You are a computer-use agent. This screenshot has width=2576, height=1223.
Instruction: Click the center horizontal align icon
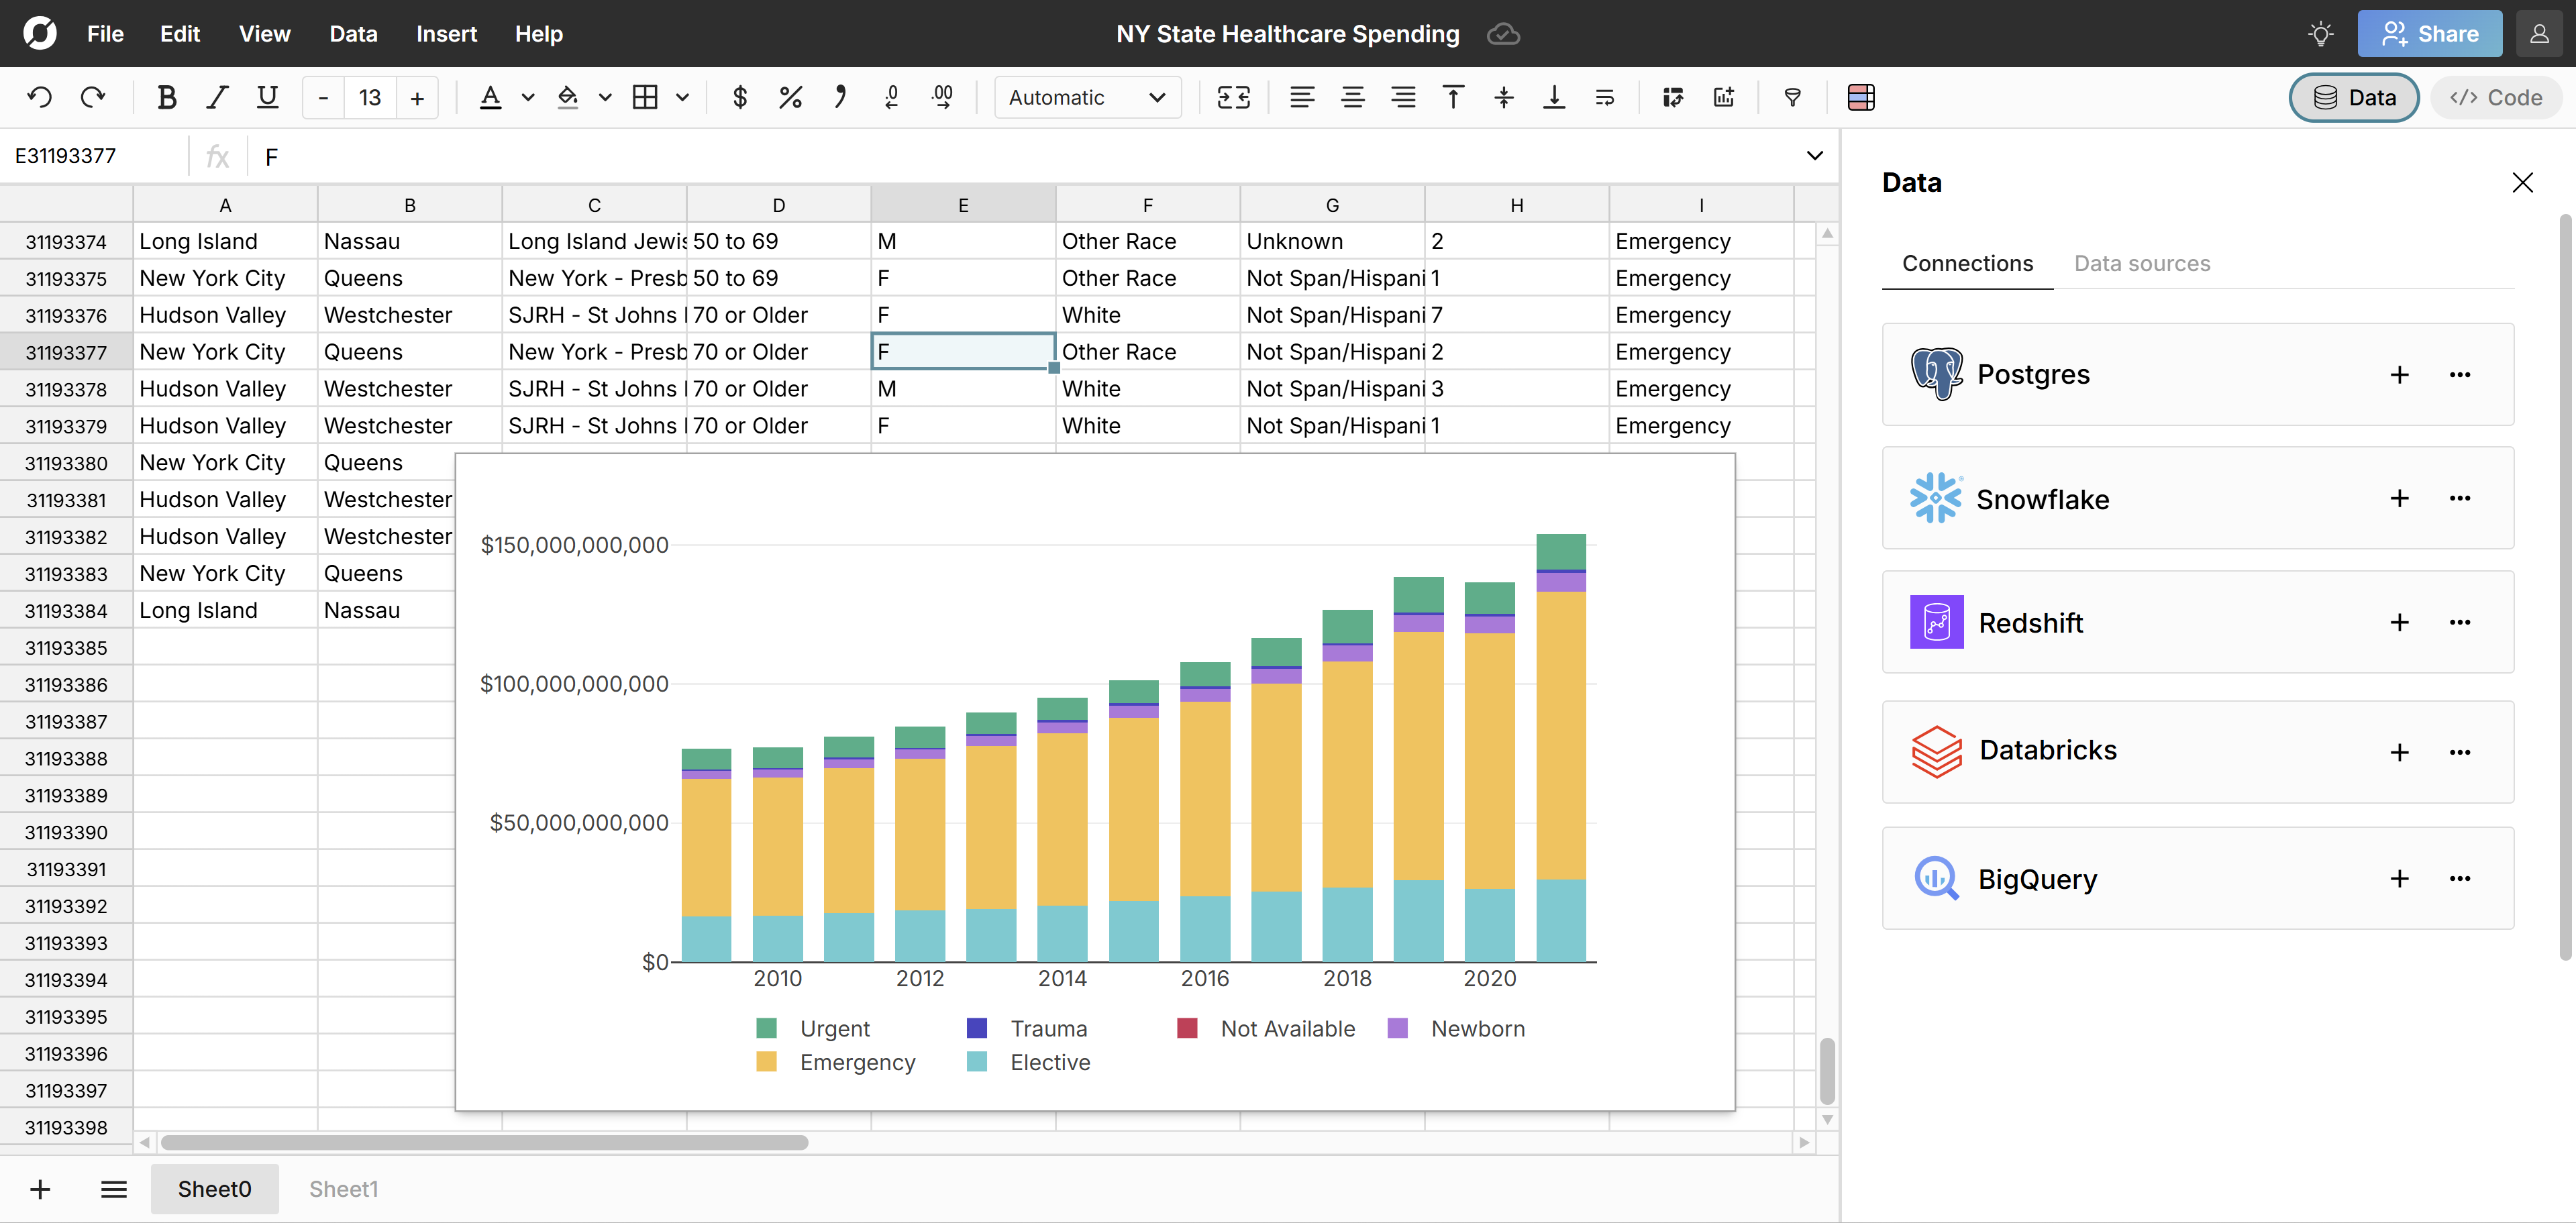point(1352,97)
